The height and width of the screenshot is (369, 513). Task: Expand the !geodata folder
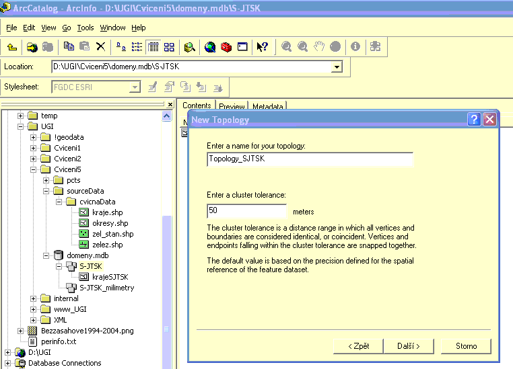(33, 137)
